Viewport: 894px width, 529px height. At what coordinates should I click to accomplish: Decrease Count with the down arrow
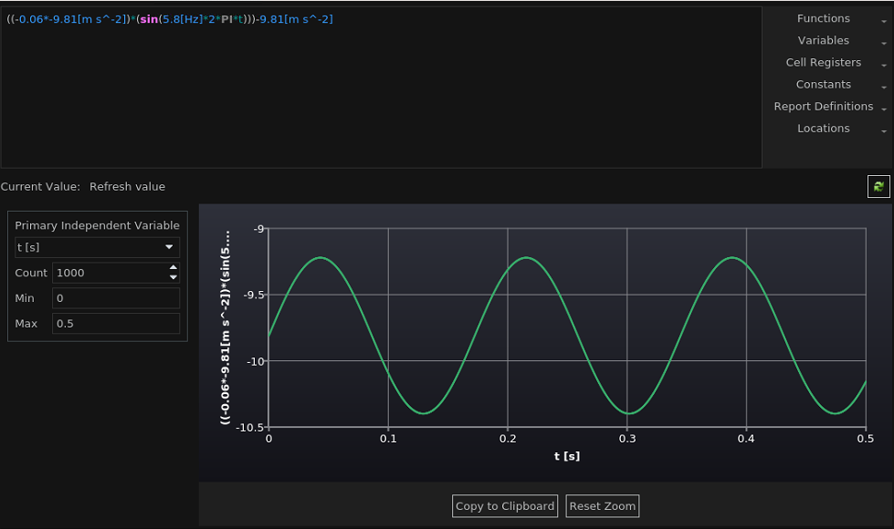(174, 277)
